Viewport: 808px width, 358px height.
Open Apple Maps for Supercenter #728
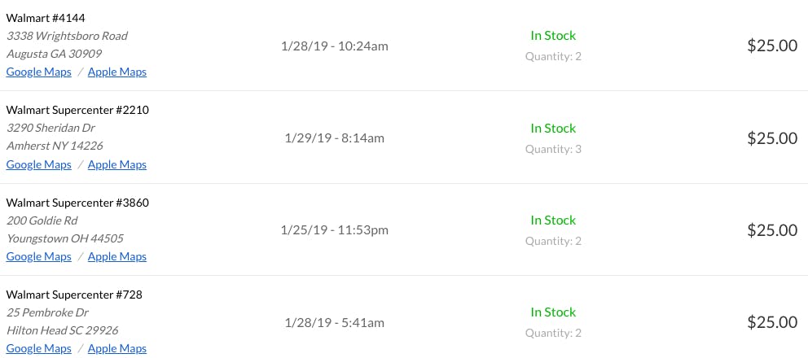pyautogui.click(x=117, y=348)
